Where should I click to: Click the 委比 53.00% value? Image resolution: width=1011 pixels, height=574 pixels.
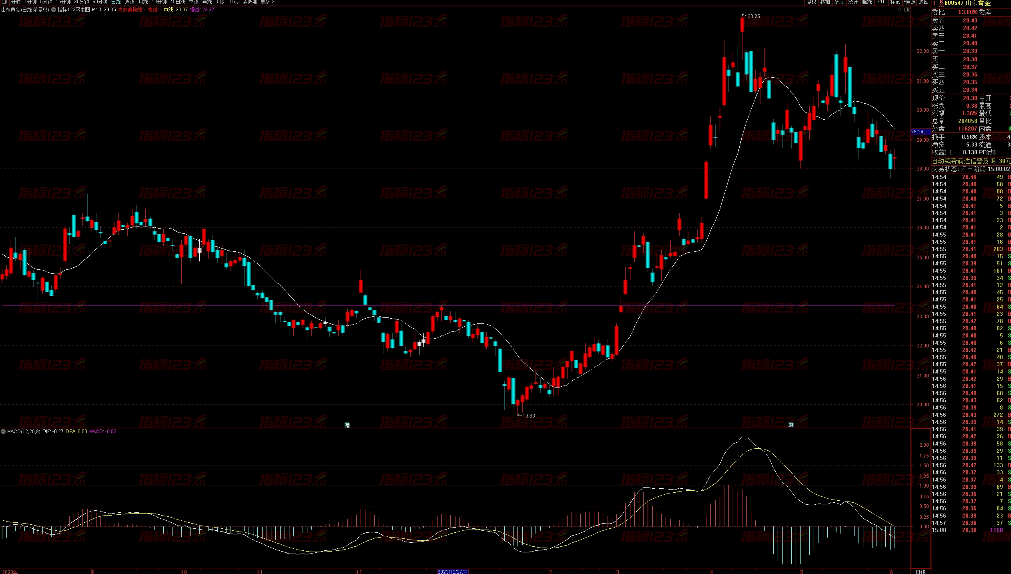968,12
